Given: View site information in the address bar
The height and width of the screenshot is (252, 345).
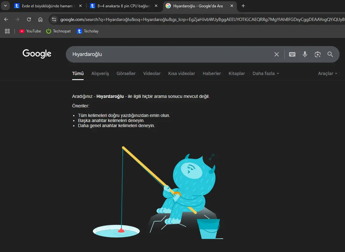Looking at the screenshot, I should (54, 20).
